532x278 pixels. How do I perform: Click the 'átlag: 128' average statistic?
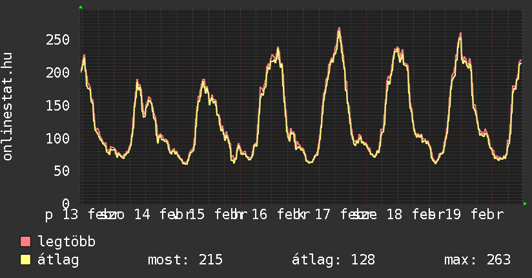click(329, 260)
